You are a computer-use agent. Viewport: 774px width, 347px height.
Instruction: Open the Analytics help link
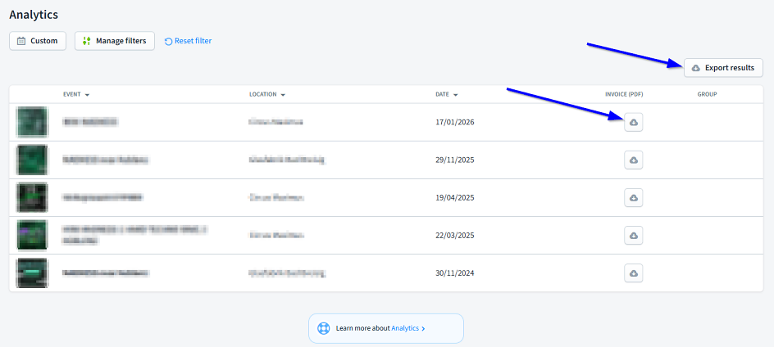click(407, 328)
